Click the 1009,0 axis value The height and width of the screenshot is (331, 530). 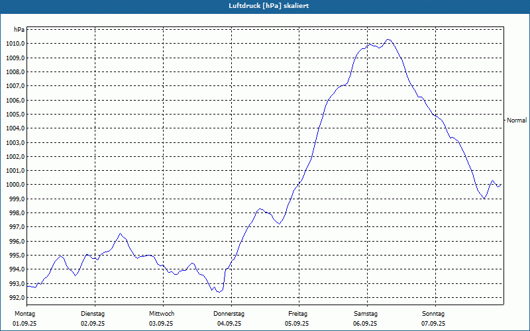(15, 58)
